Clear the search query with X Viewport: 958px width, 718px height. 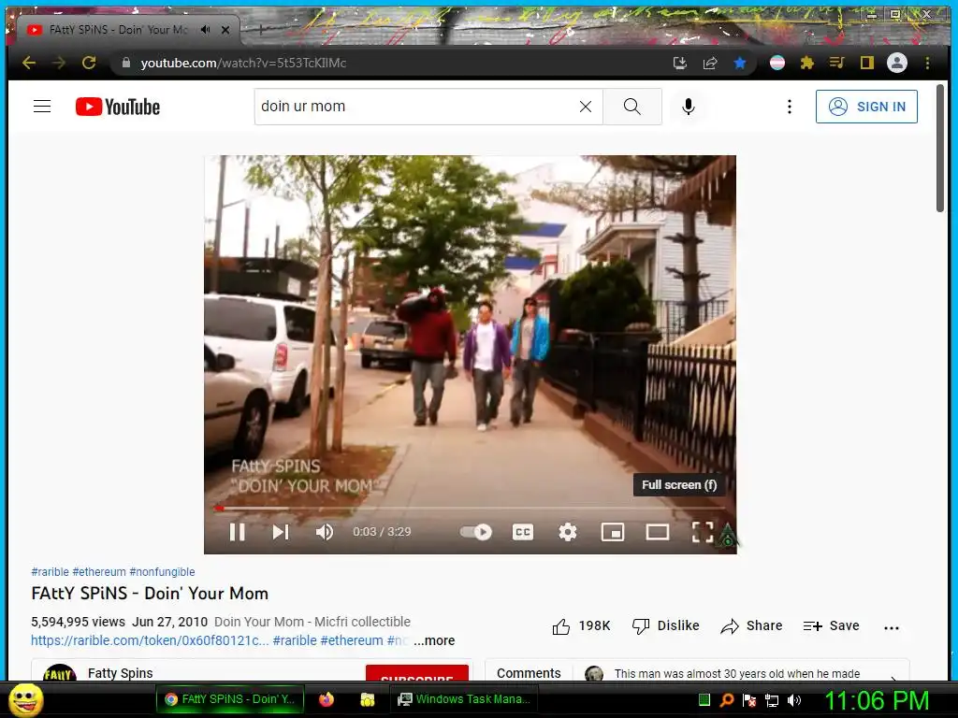(x=586, y=107)
